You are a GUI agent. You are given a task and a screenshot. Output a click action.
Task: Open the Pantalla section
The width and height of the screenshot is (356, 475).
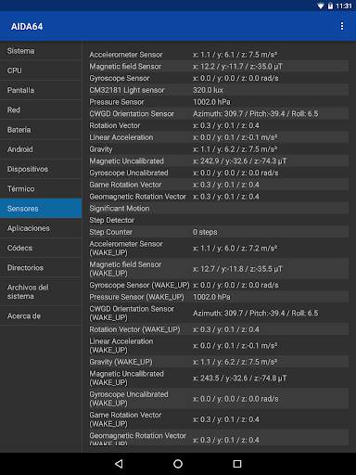(41, 90)
